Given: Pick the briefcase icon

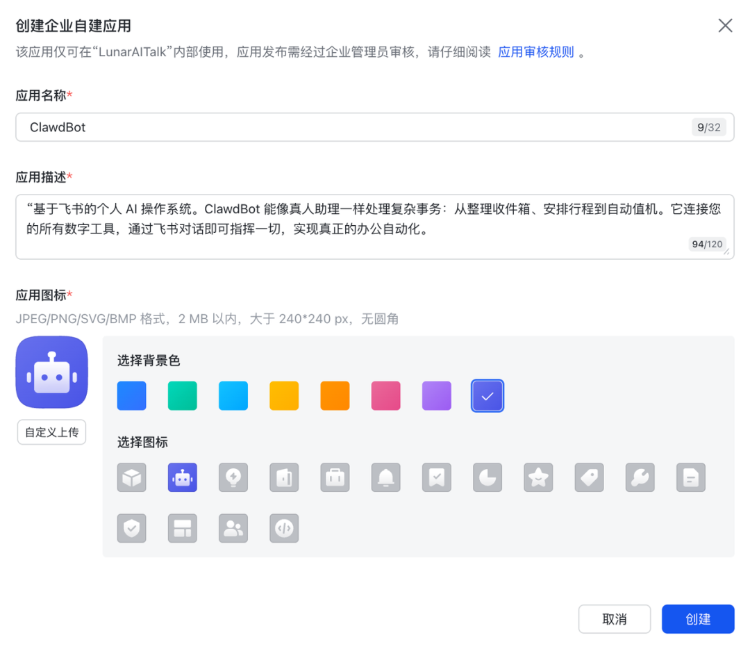Looking at the screenshot, I should click(x=335, y=477).
